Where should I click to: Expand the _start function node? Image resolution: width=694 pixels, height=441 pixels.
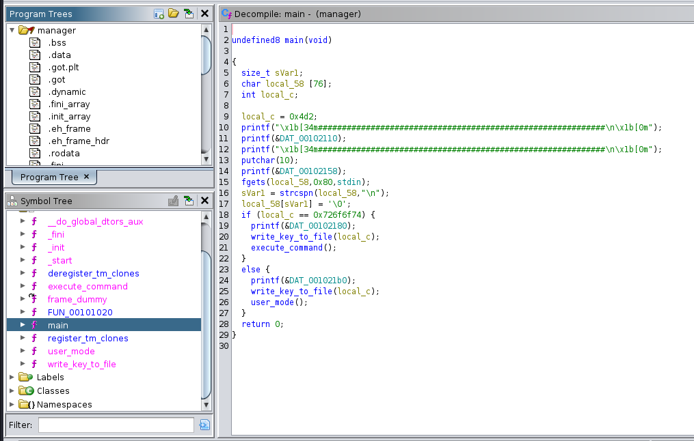click(23, 260)
